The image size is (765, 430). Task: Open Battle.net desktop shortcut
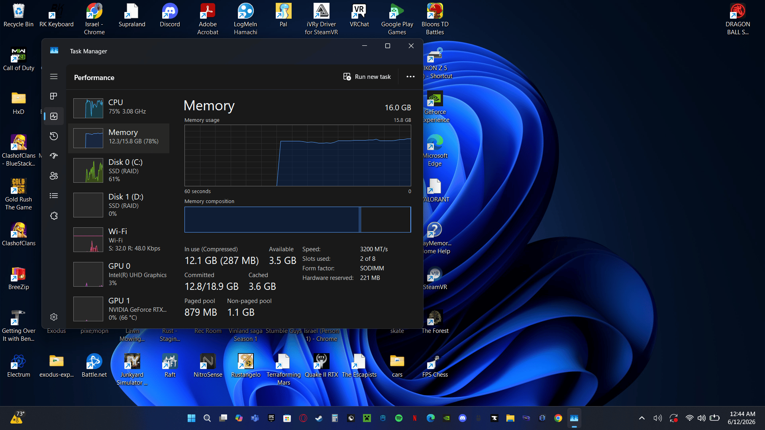click(x=94, y=366)
